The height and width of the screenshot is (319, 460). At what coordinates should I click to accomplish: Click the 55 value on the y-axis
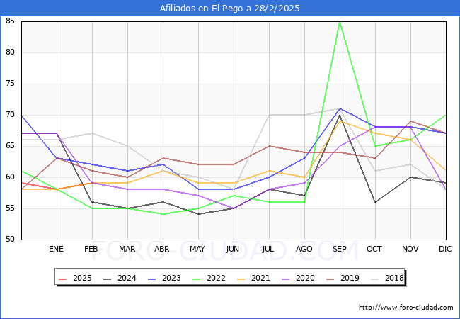pos(10,208)
